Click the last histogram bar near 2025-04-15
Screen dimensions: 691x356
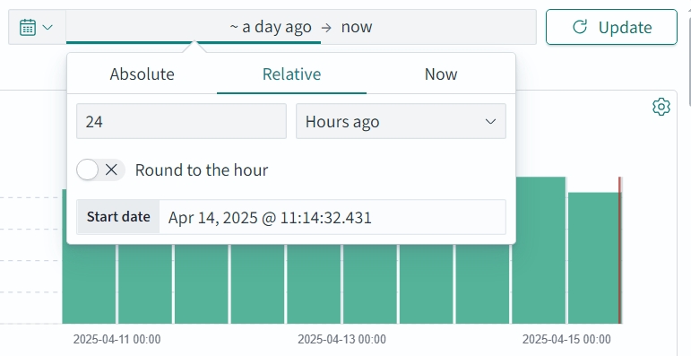(593, 258)
